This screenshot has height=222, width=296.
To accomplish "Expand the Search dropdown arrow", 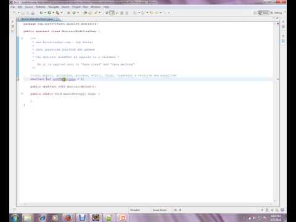I will point(99,13).
